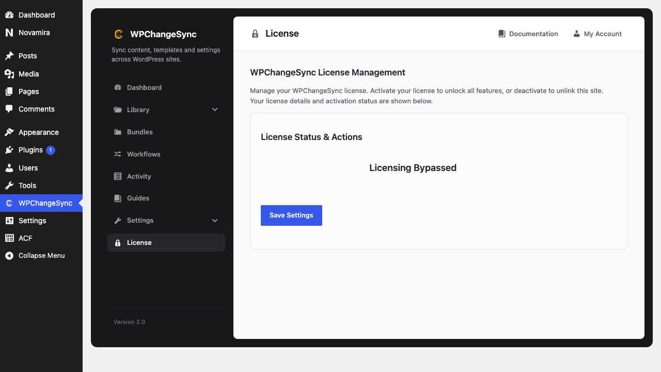Open Media in the WordPress menu
661x372 pixels.
41,74
